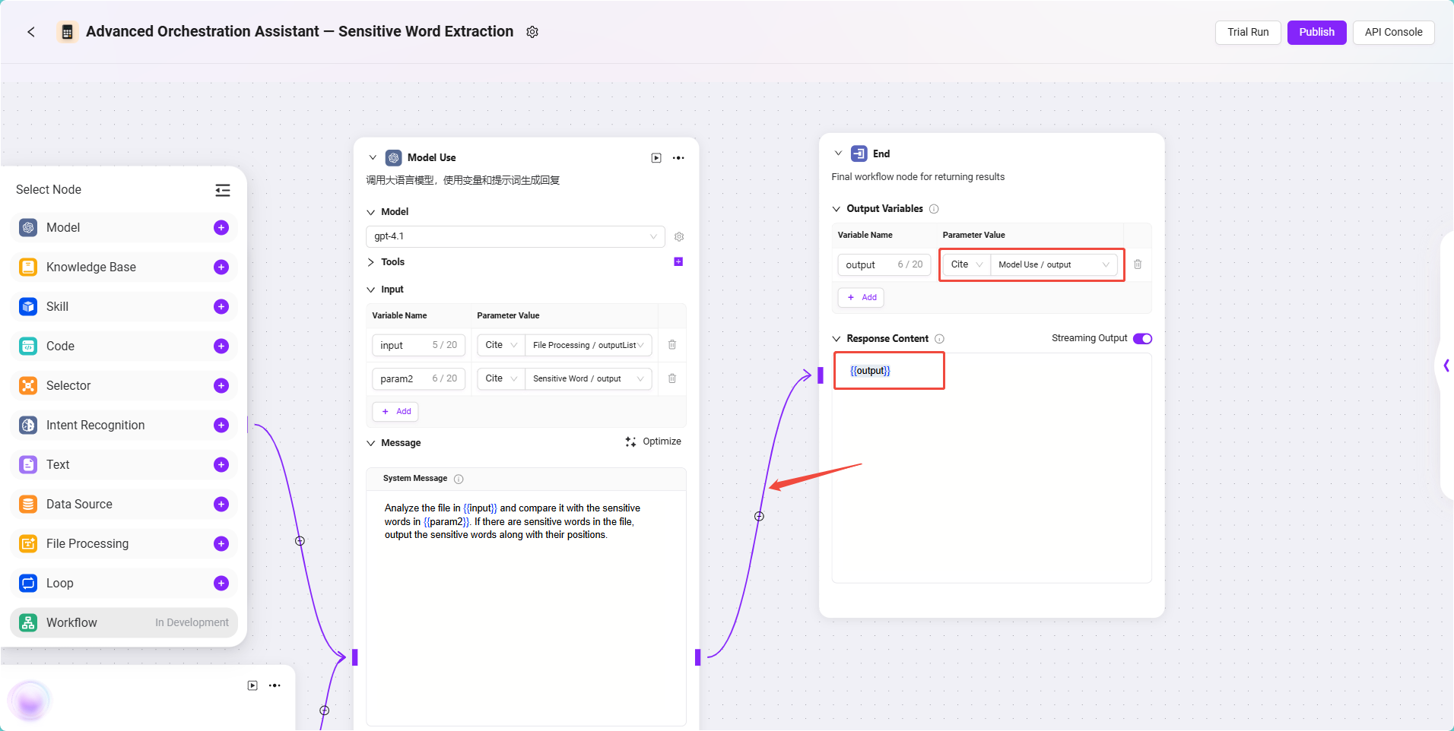This screenshot has height=731, width=1454.
Task: Click the app icon beside the title
Action: pos(67,32)
